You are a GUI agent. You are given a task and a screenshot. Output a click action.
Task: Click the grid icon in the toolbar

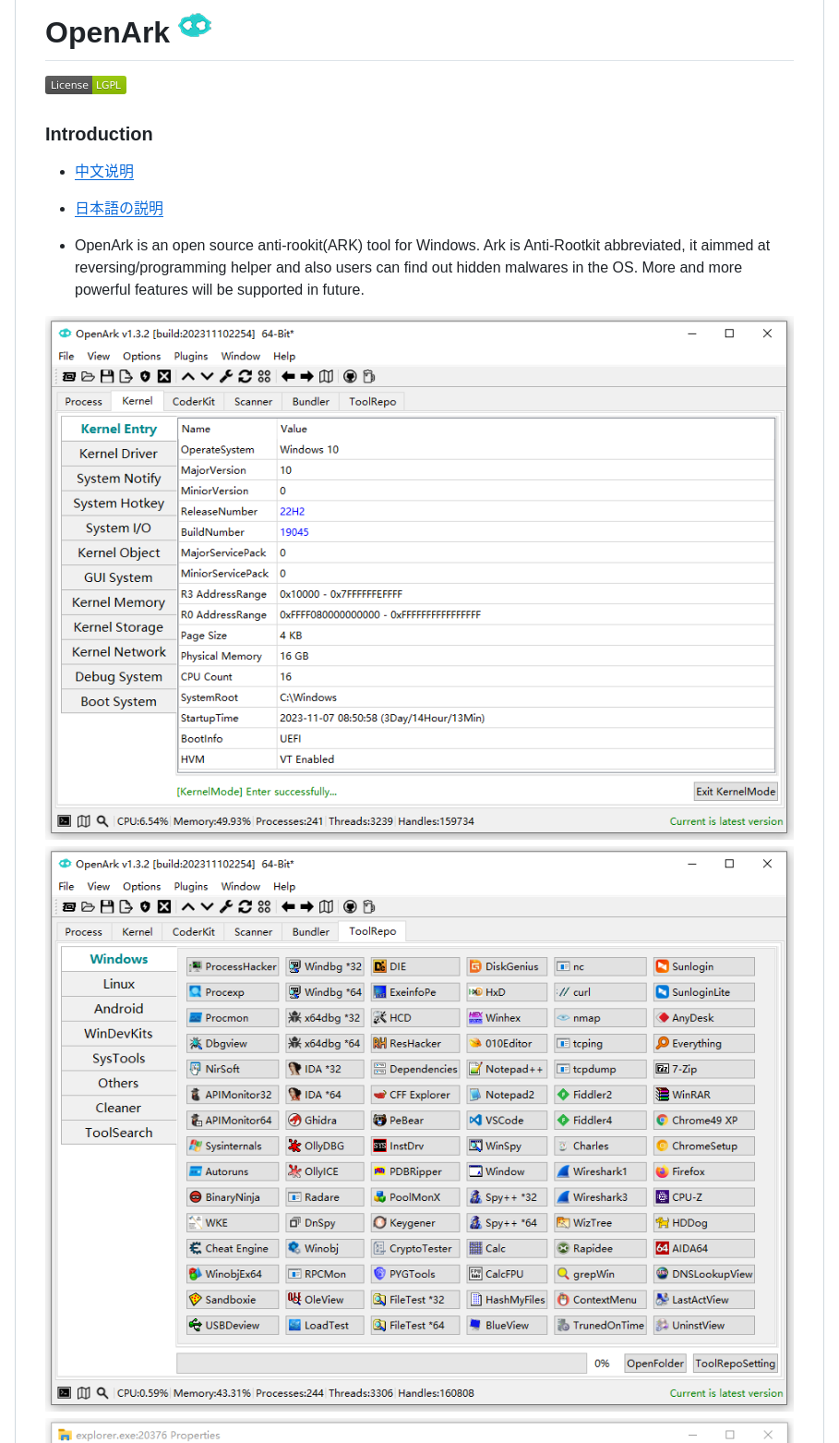point(263,376)
